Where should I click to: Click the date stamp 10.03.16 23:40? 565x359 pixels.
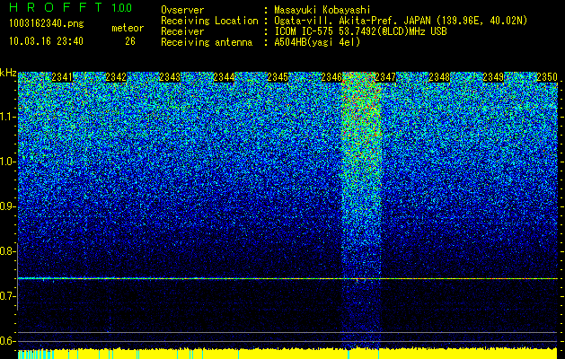coord(46,41)
